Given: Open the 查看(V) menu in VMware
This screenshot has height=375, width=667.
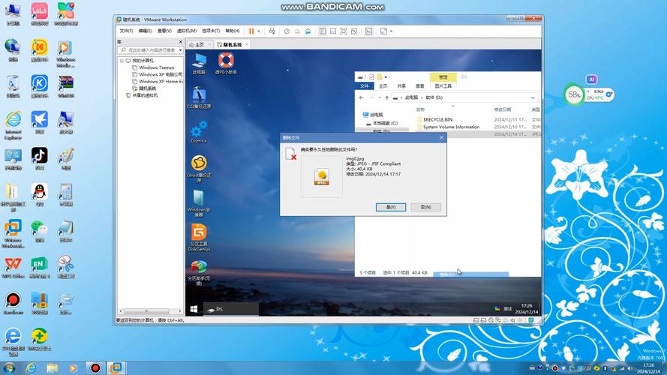Looking at the screenshot, I should pos(164,31).
